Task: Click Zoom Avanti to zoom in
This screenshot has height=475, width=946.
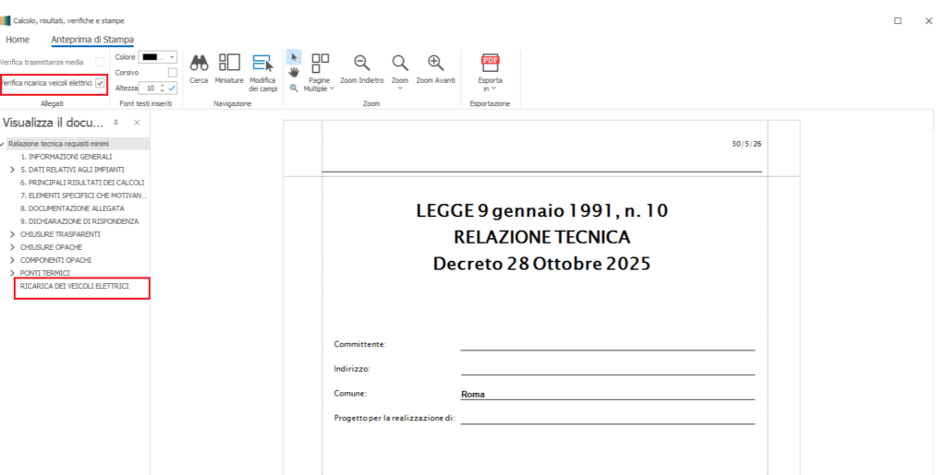Action: click(x=435, y=68)
